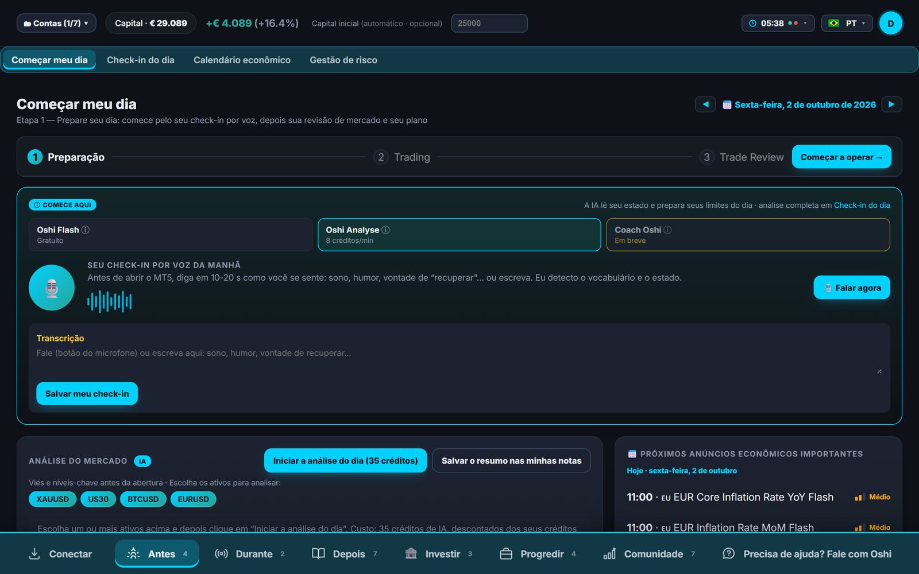This screenshot has height=574, width=919.
Task: Switch to the Check-in do dia tab
Action: click(x=141, y=60)
